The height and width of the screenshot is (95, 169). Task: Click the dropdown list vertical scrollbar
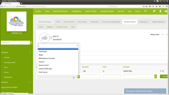pos(79,61)
